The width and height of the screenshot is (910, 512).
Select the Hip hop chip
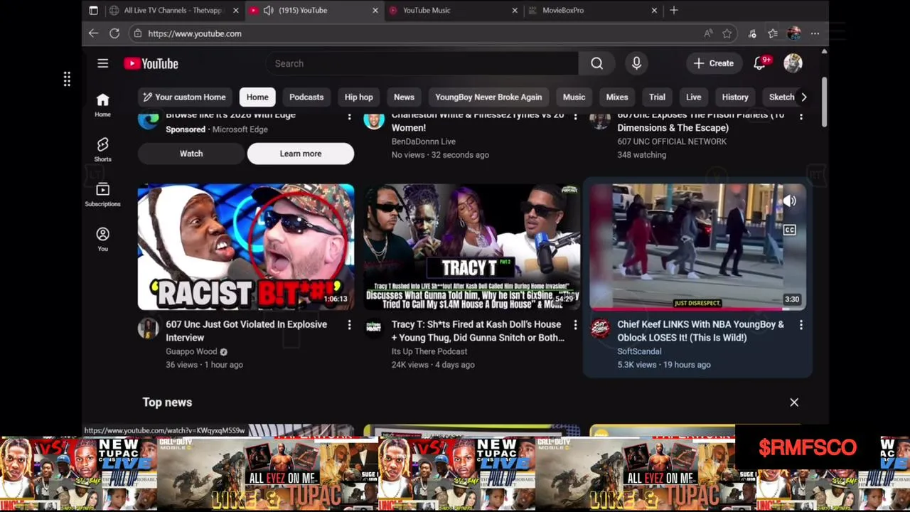click(358, 97)
